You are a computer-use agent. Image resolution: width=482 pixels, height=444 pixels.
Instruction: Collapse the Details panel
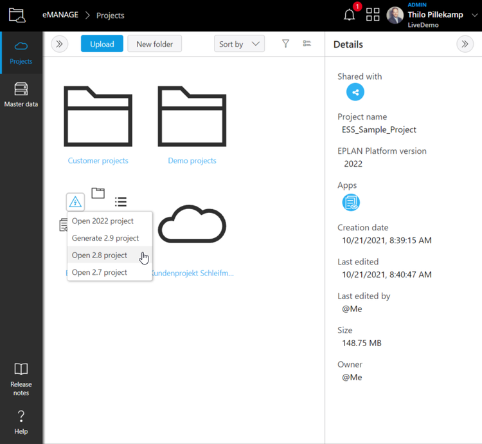(465, 44)
